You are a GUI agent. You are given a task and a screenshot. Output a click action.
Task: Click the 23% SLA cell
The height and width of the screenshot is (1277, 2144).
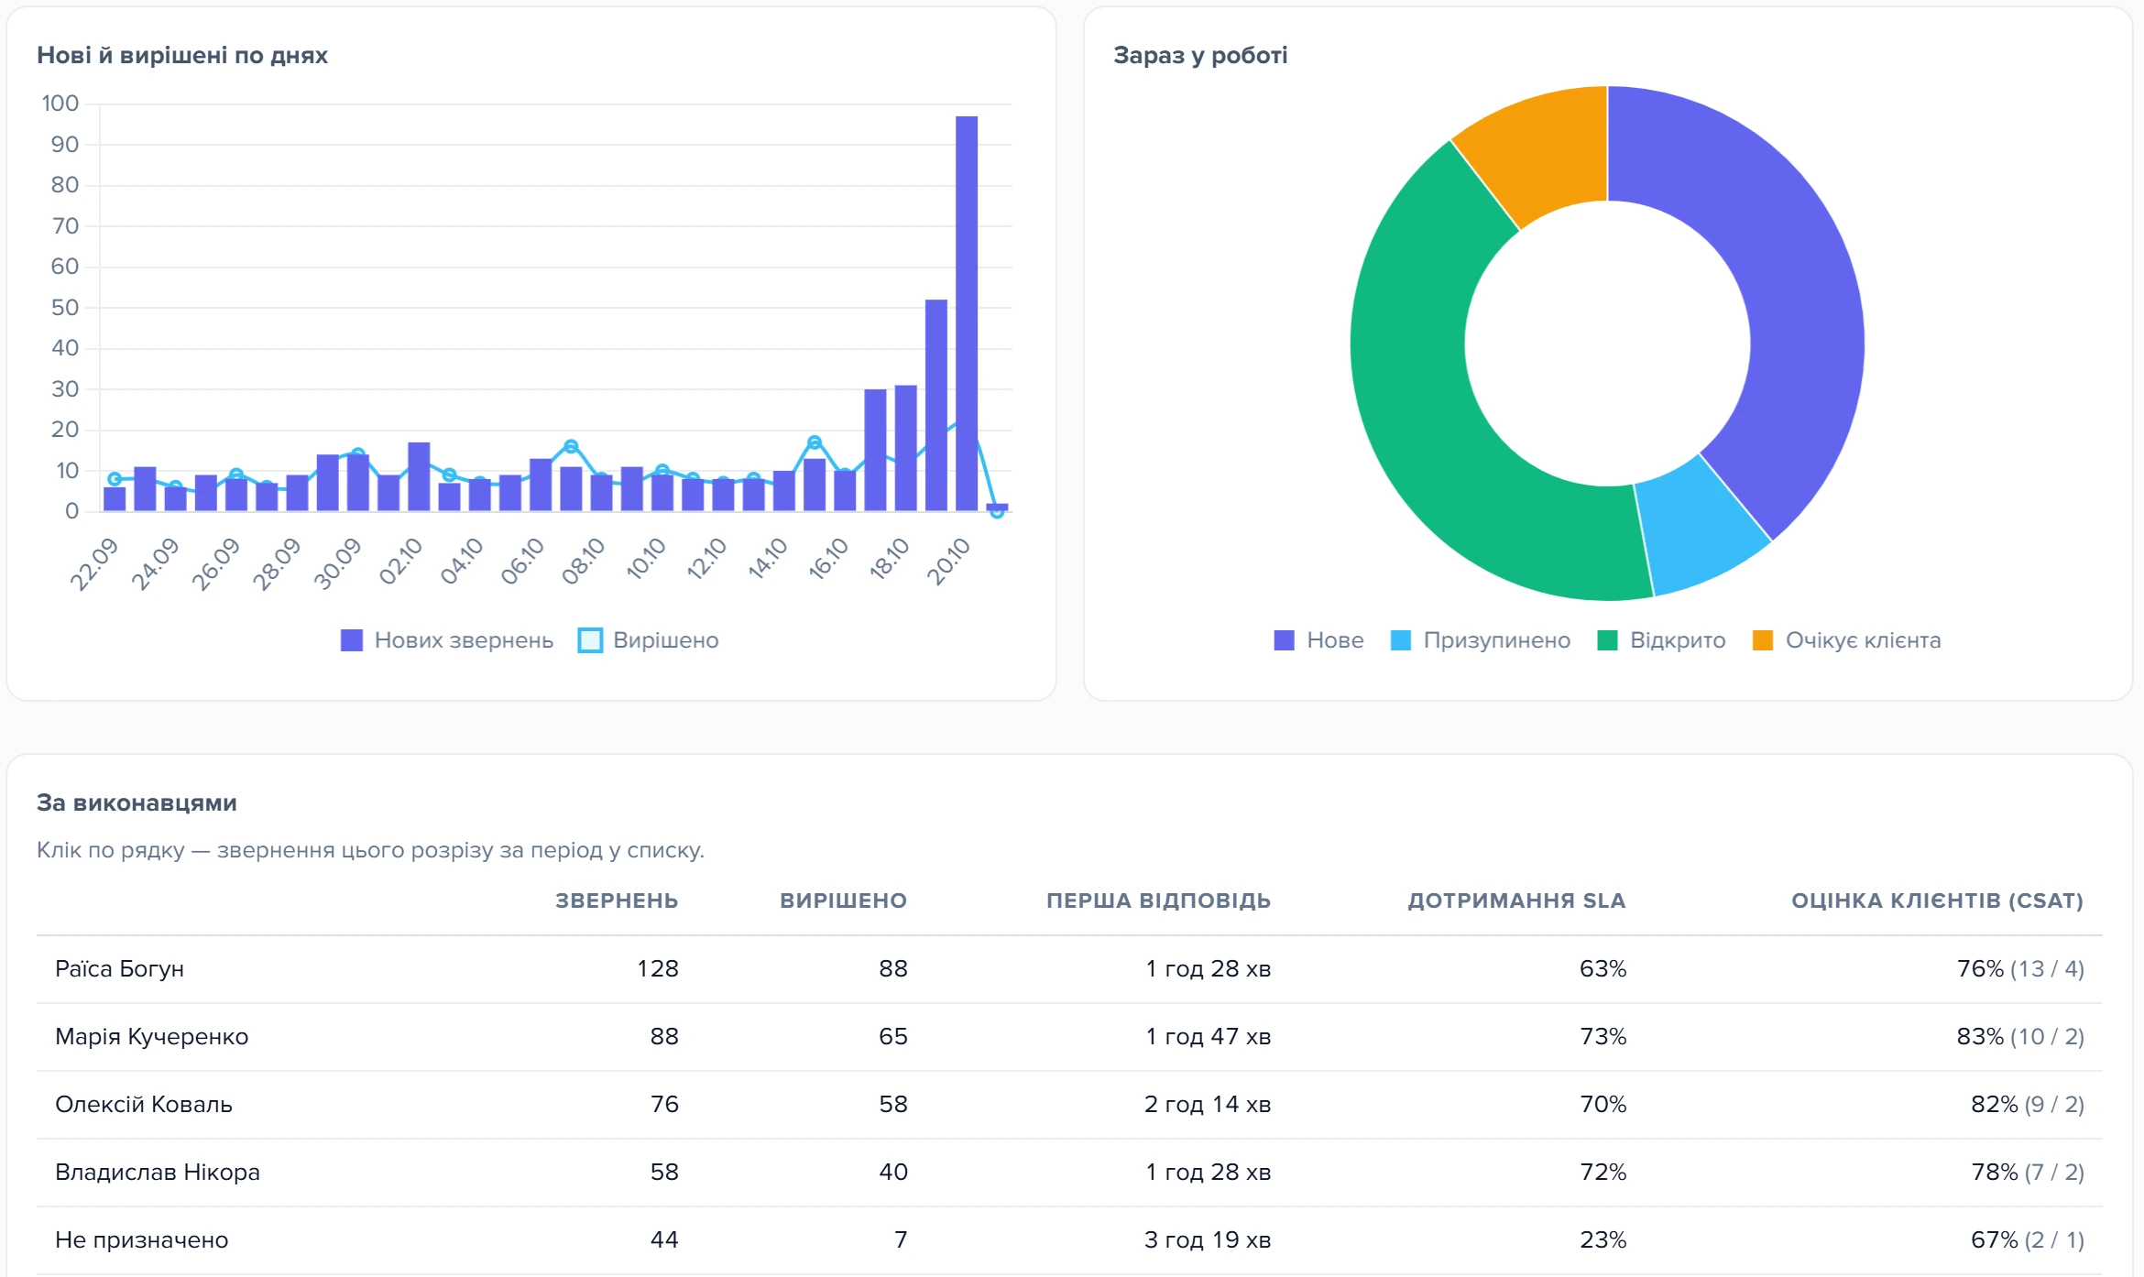pos(1603,1240)
